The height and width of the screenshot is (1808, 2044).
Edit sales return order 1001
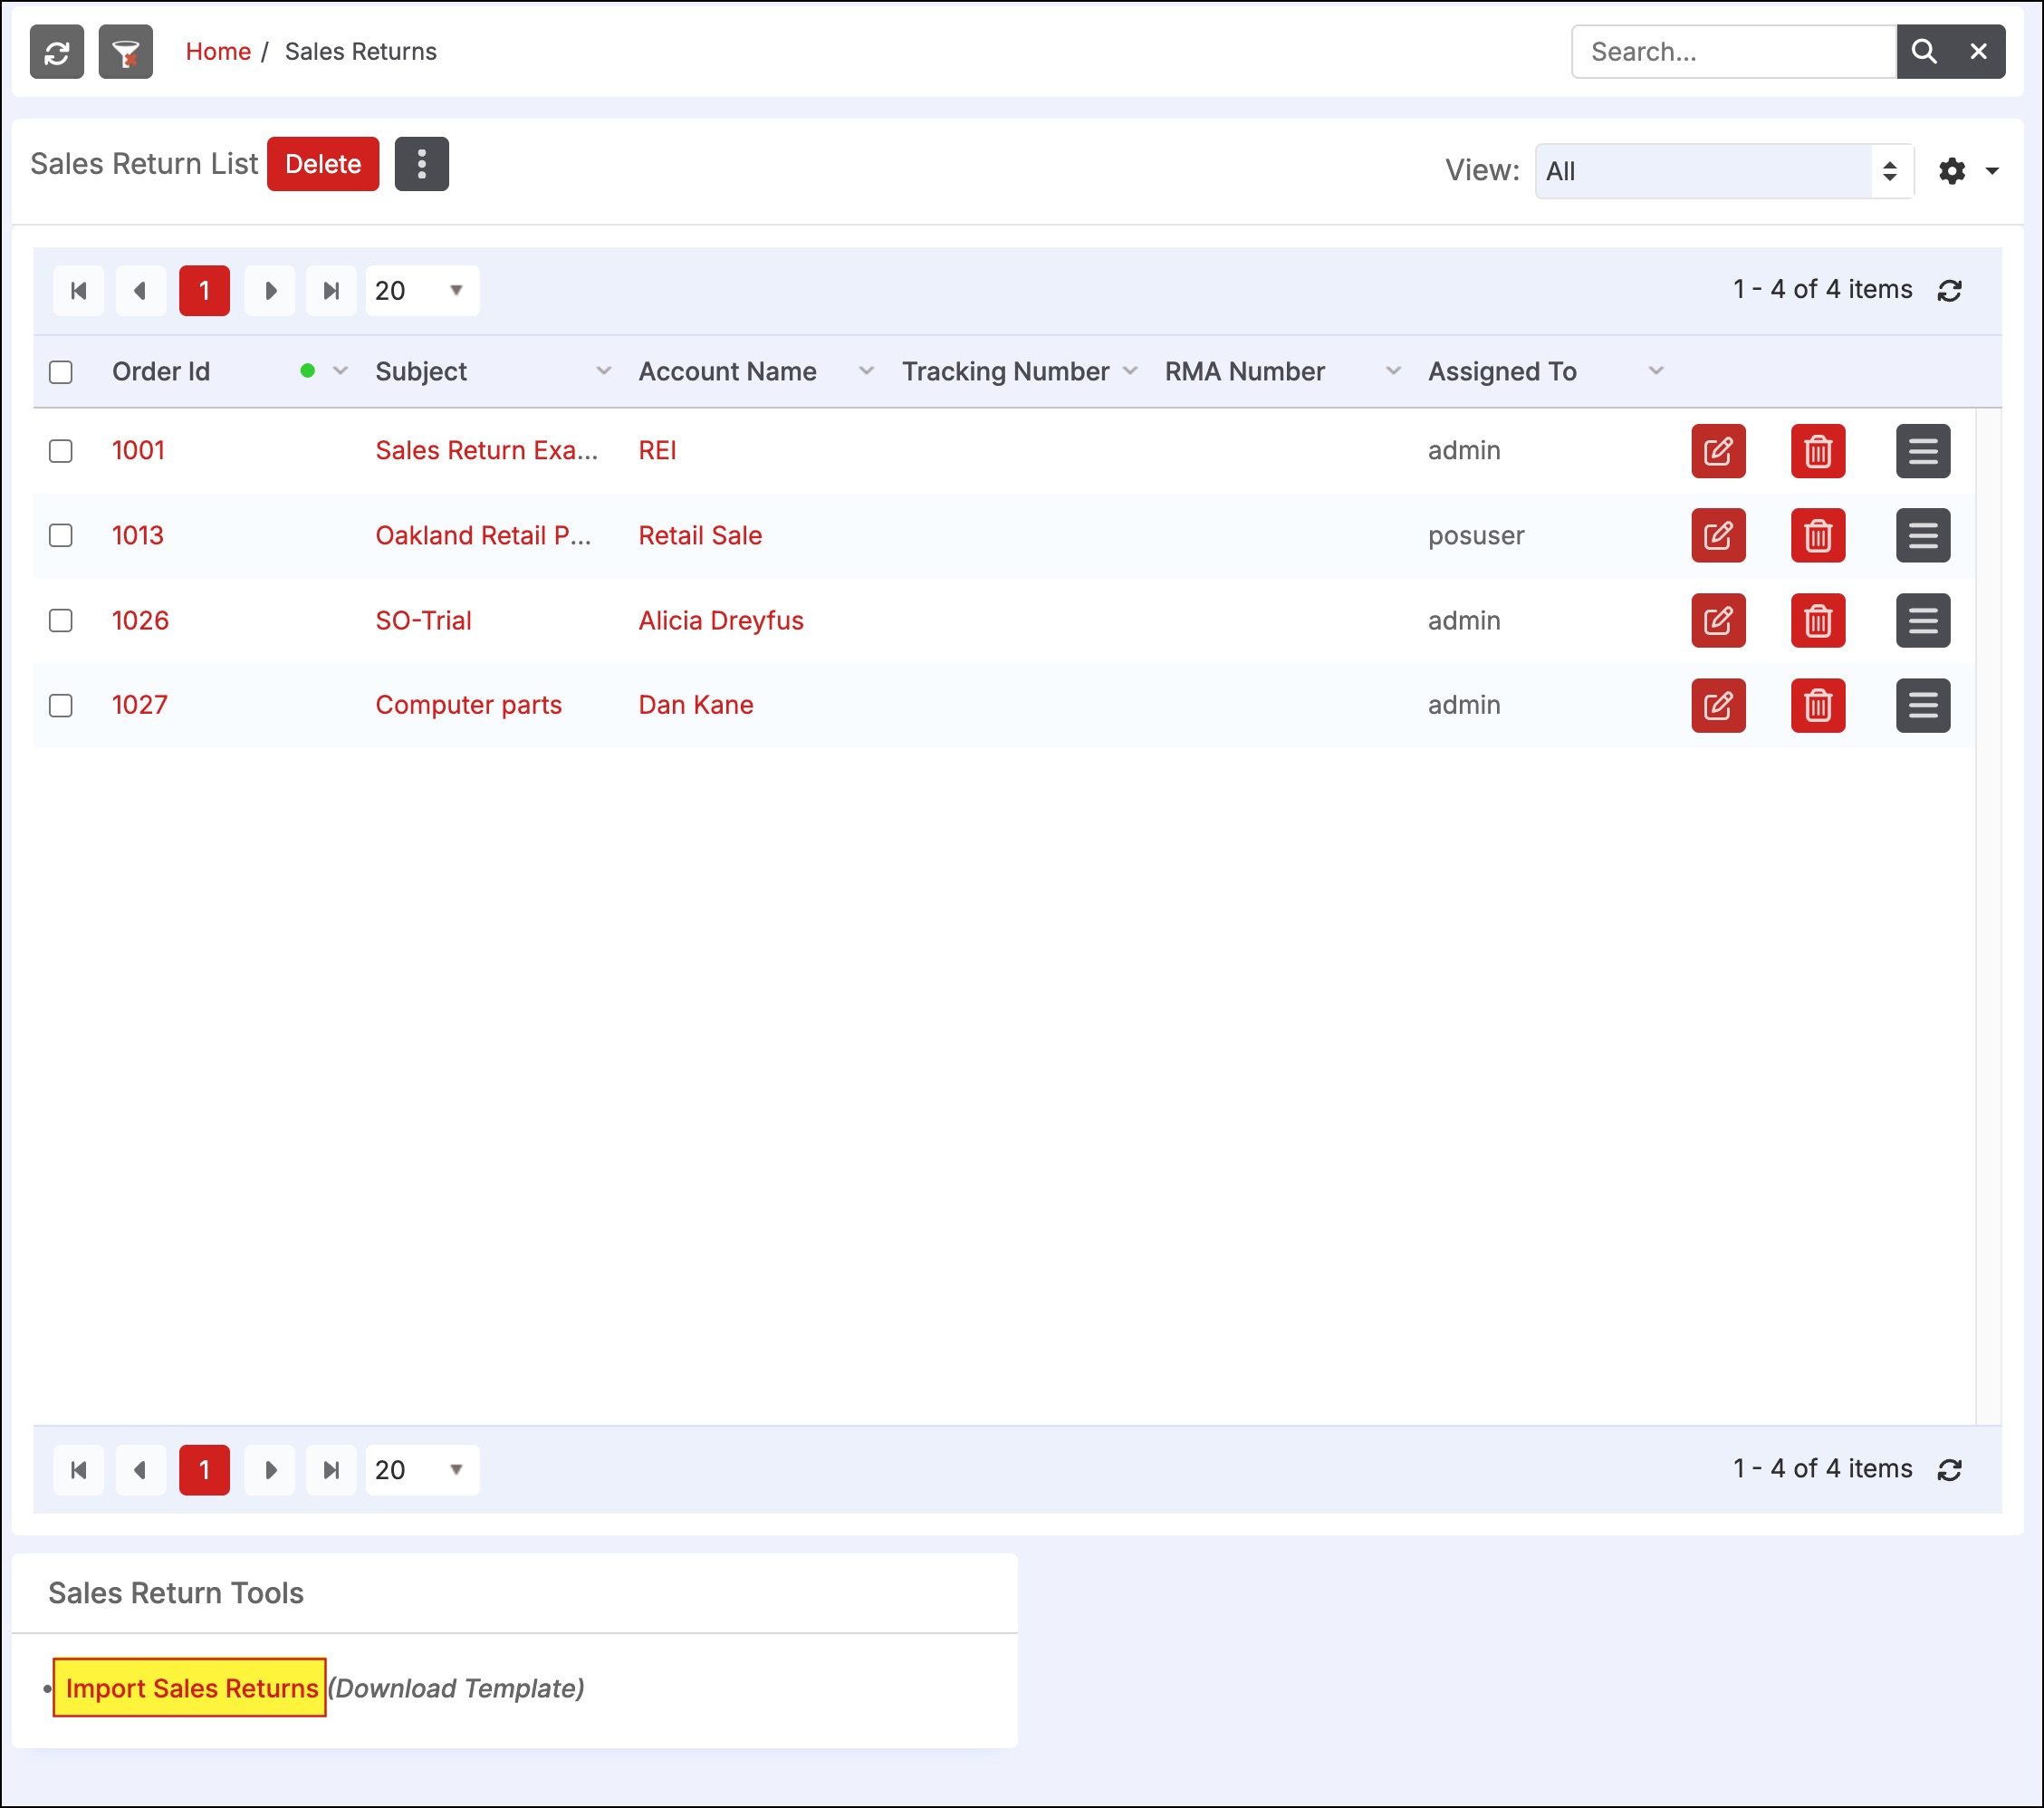pyautogui.click(x=1719, y=451)
